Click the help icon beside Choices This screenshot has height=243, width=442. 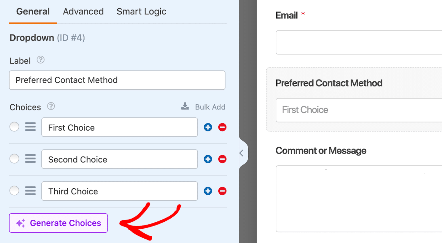click(51, 106)
